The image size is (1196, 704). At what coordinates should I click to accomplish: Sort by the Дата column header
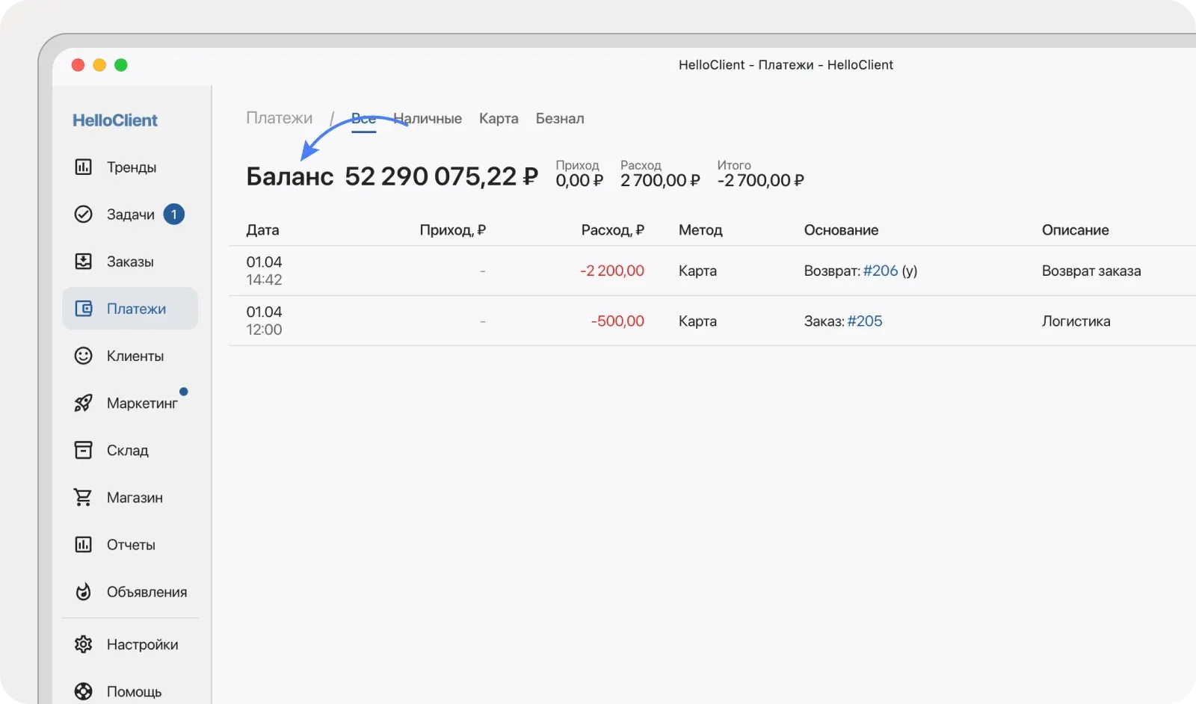pyautogui.click(x=262, y=230)
